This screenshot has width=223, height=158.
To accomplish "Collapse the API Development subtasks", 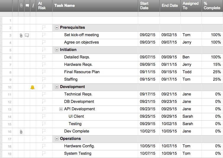I will tap(61, 109).
